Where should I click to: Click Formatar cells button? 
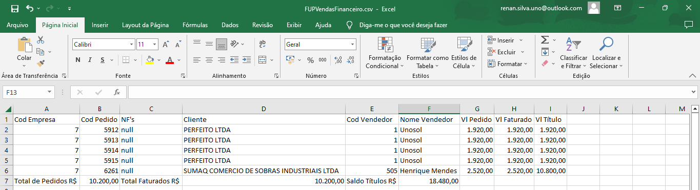(507, 64)
